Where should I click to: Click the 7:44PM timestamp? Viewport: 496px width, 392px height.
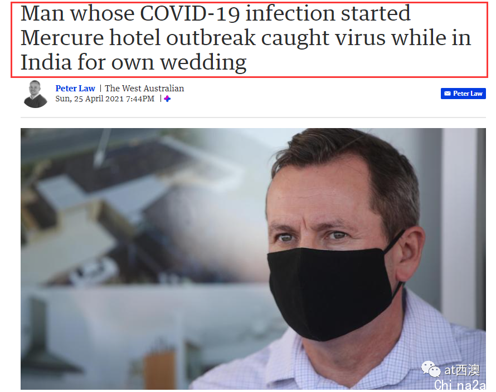click(x=140, y=99)
